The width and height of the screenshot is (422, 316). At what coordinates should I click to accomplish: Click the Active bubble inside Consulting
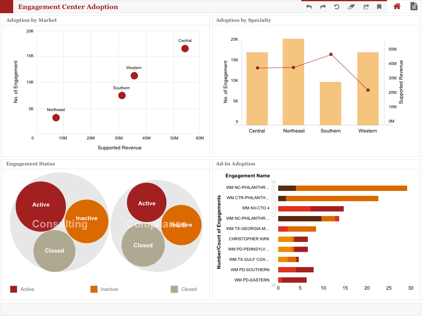41,204
